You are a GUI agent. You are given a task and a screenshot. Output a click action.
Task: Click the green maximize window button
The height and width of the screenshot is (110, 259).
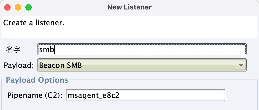(28, 7)
